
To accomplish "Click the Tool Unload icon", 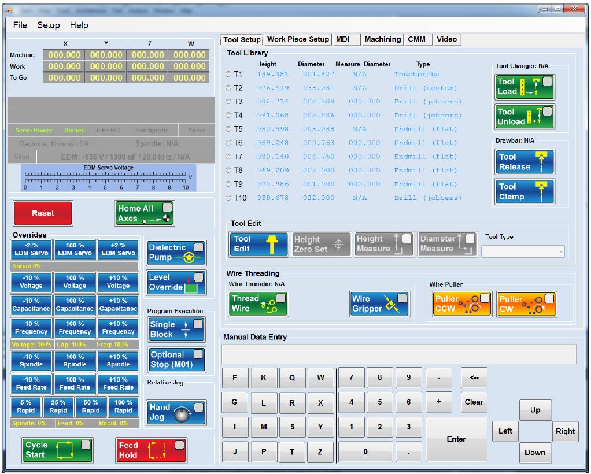I will pyautogui.click(x=524, y=116).
